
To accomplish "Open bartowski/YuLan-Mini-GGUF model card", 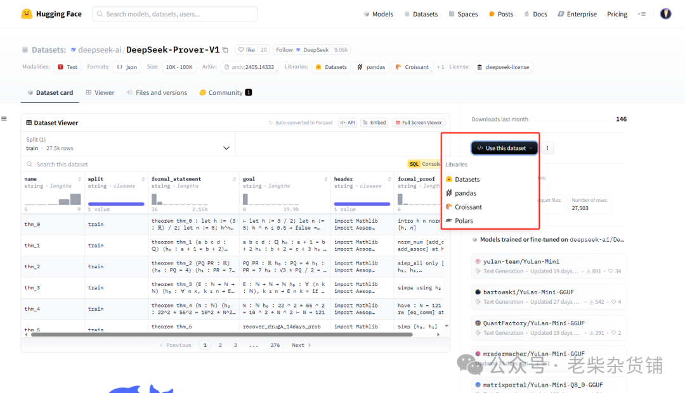I will 549,297.
